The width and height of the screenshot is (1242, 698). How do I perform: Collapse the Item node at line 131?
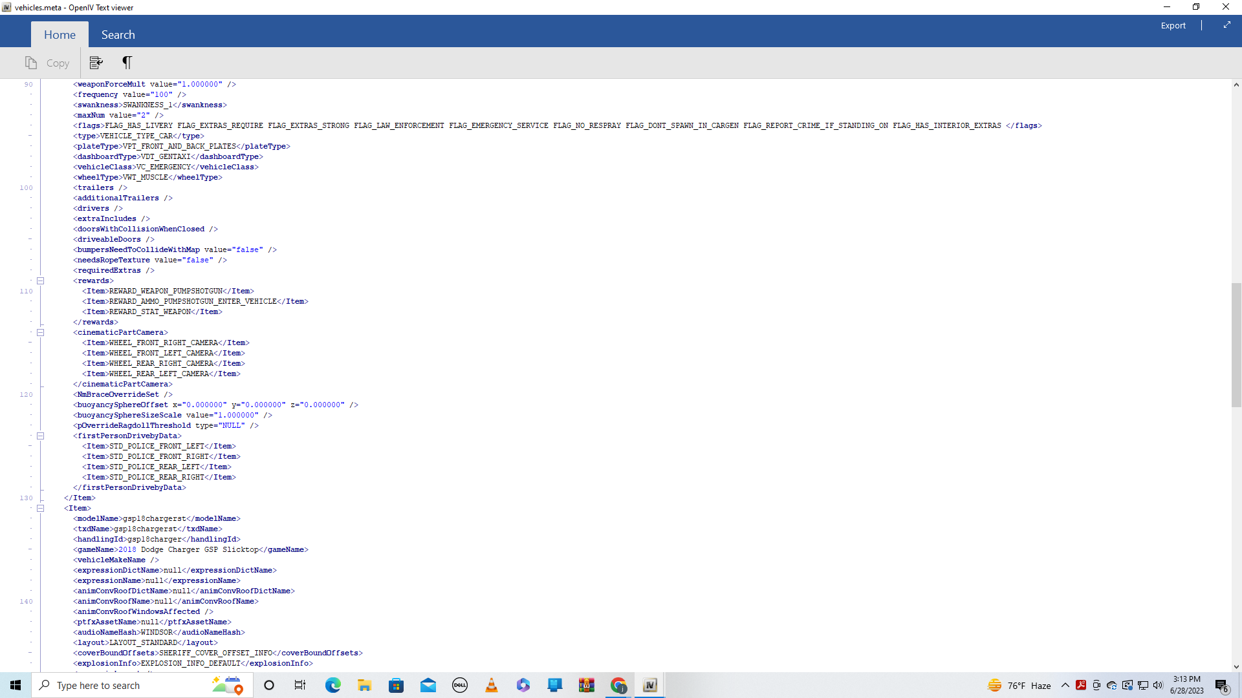[40, 508]
